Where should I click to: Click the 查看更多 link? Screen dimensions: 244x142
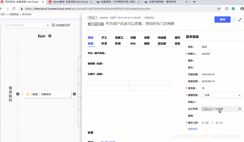[193, 129]
